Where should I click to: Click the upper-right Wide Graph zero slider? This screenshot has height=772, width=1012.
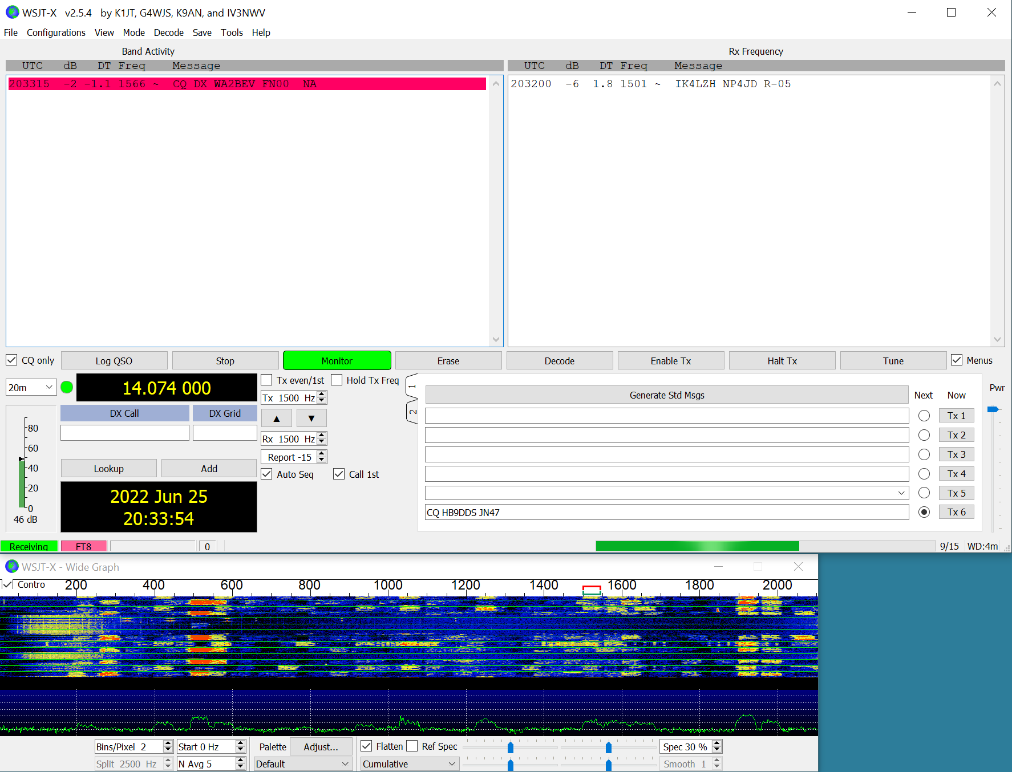pos(609,747)
